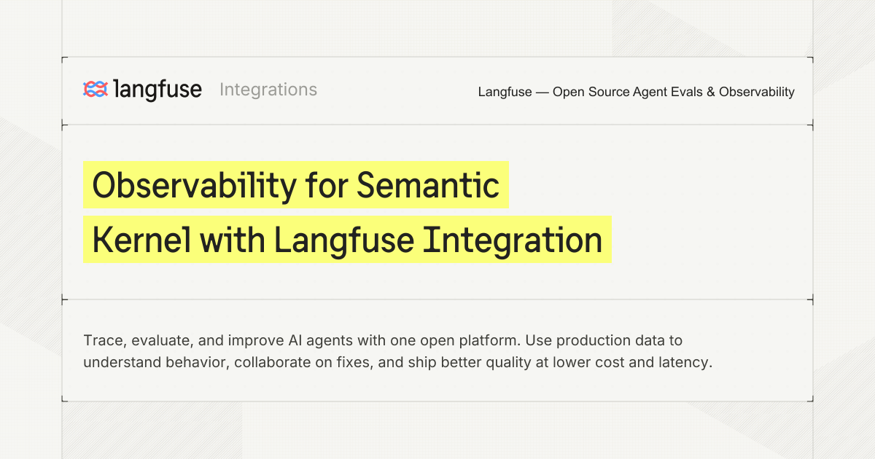Click description line starting "understand behavior, collaborate on fixes"
This screenshot has width=875, height=459.
[x=397, y=362]
